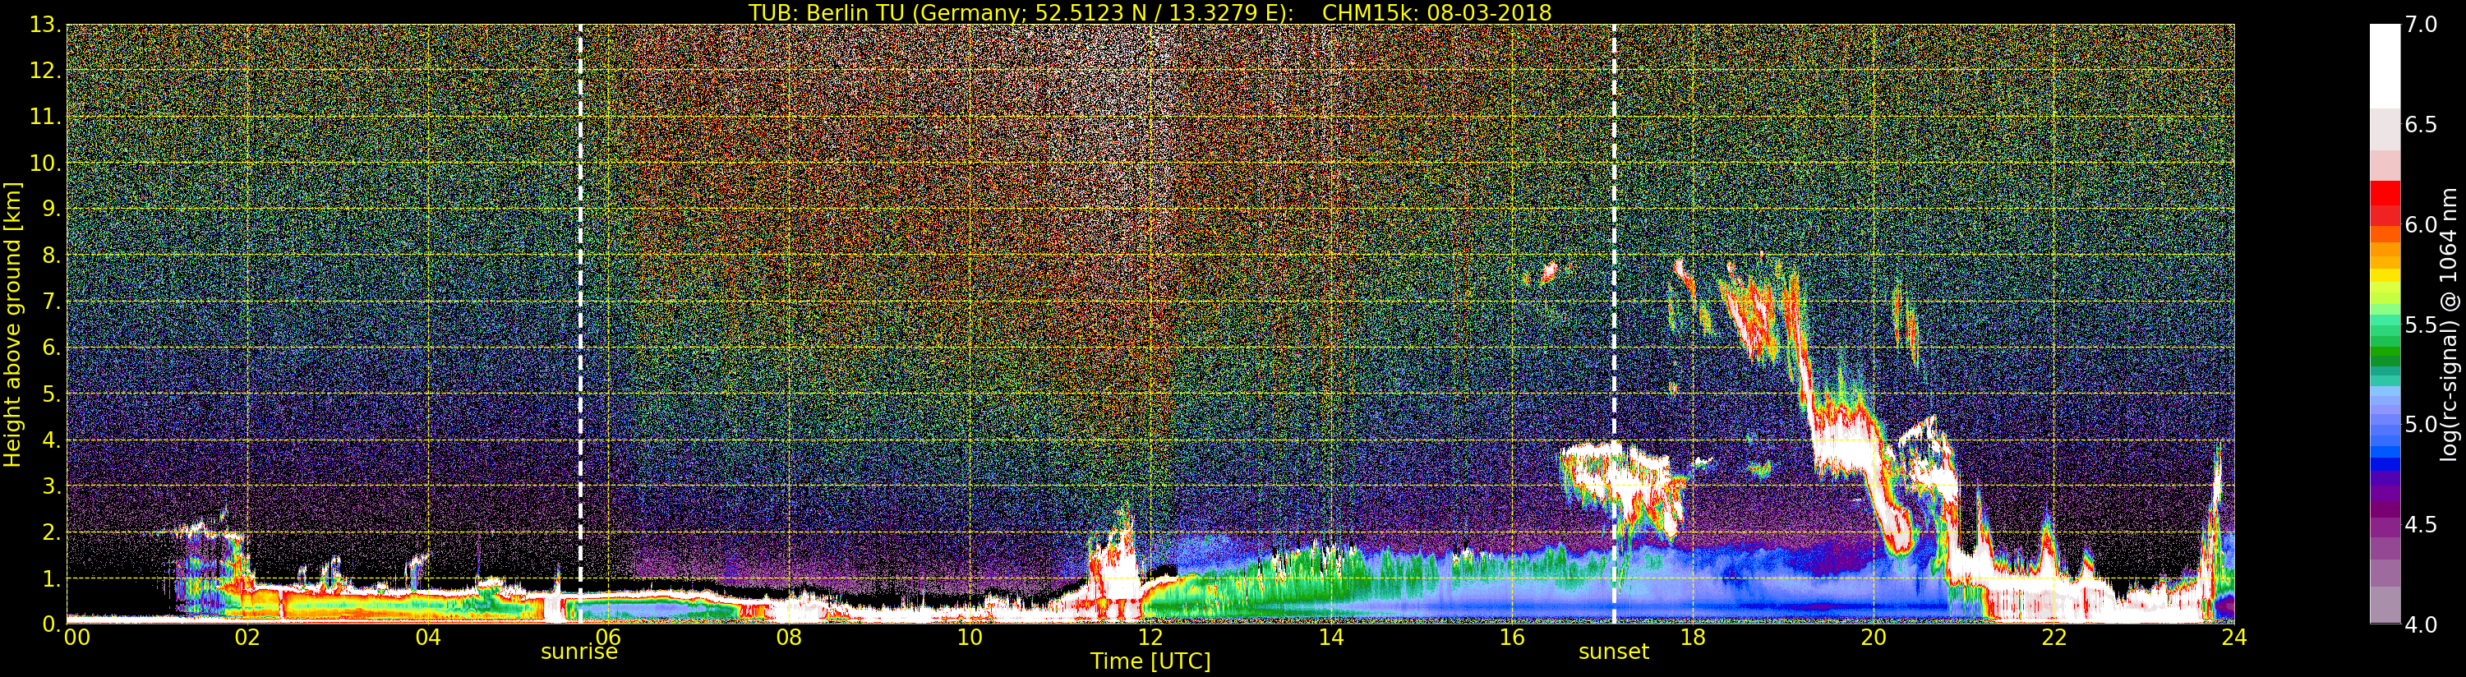2466x677 pixels.
Task: Click height axis tick '6.'
Action: [x=52, y=348]
